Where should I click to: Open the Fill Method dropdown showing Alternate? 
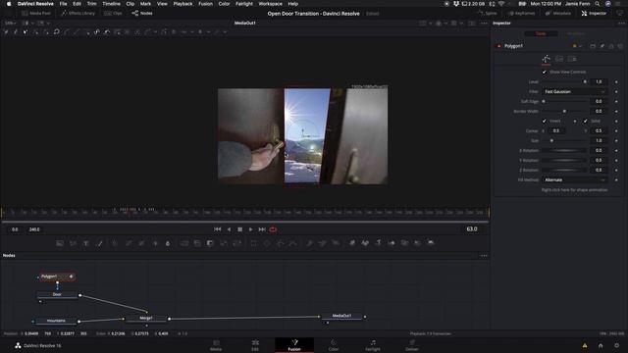point(575,180)
